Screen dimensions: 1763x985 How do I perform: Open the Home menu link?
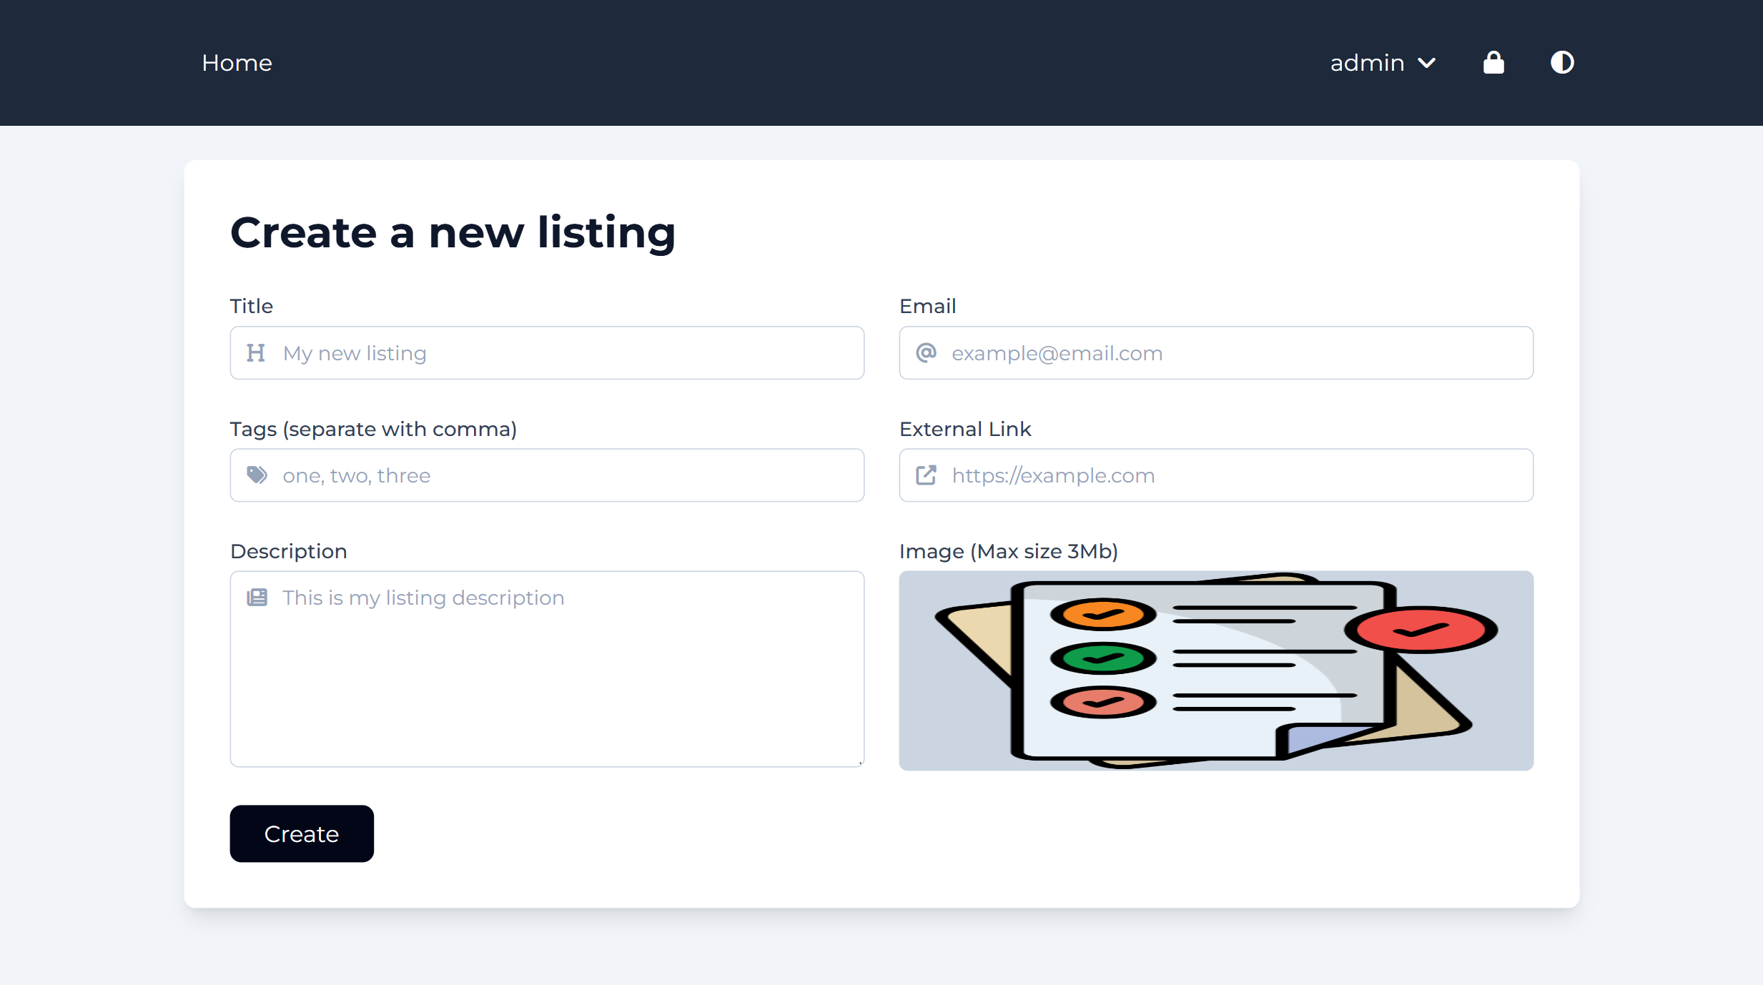click(237, 63)
